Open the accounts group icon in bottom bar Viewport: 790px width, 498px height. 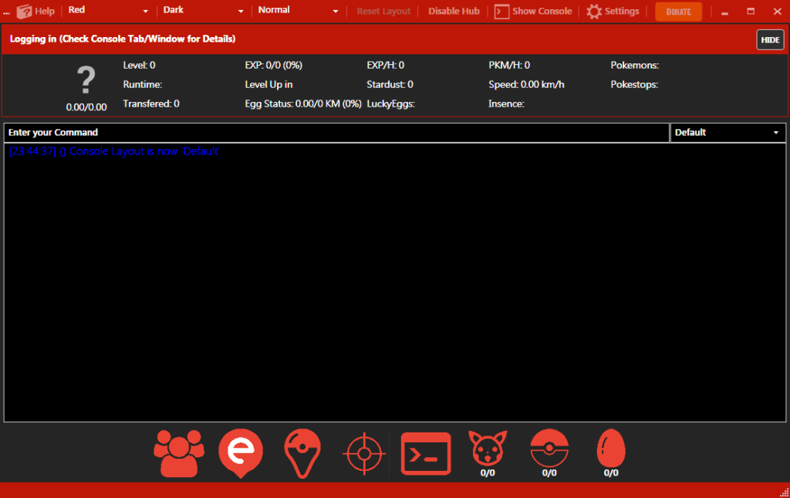(x=179, y=452)
